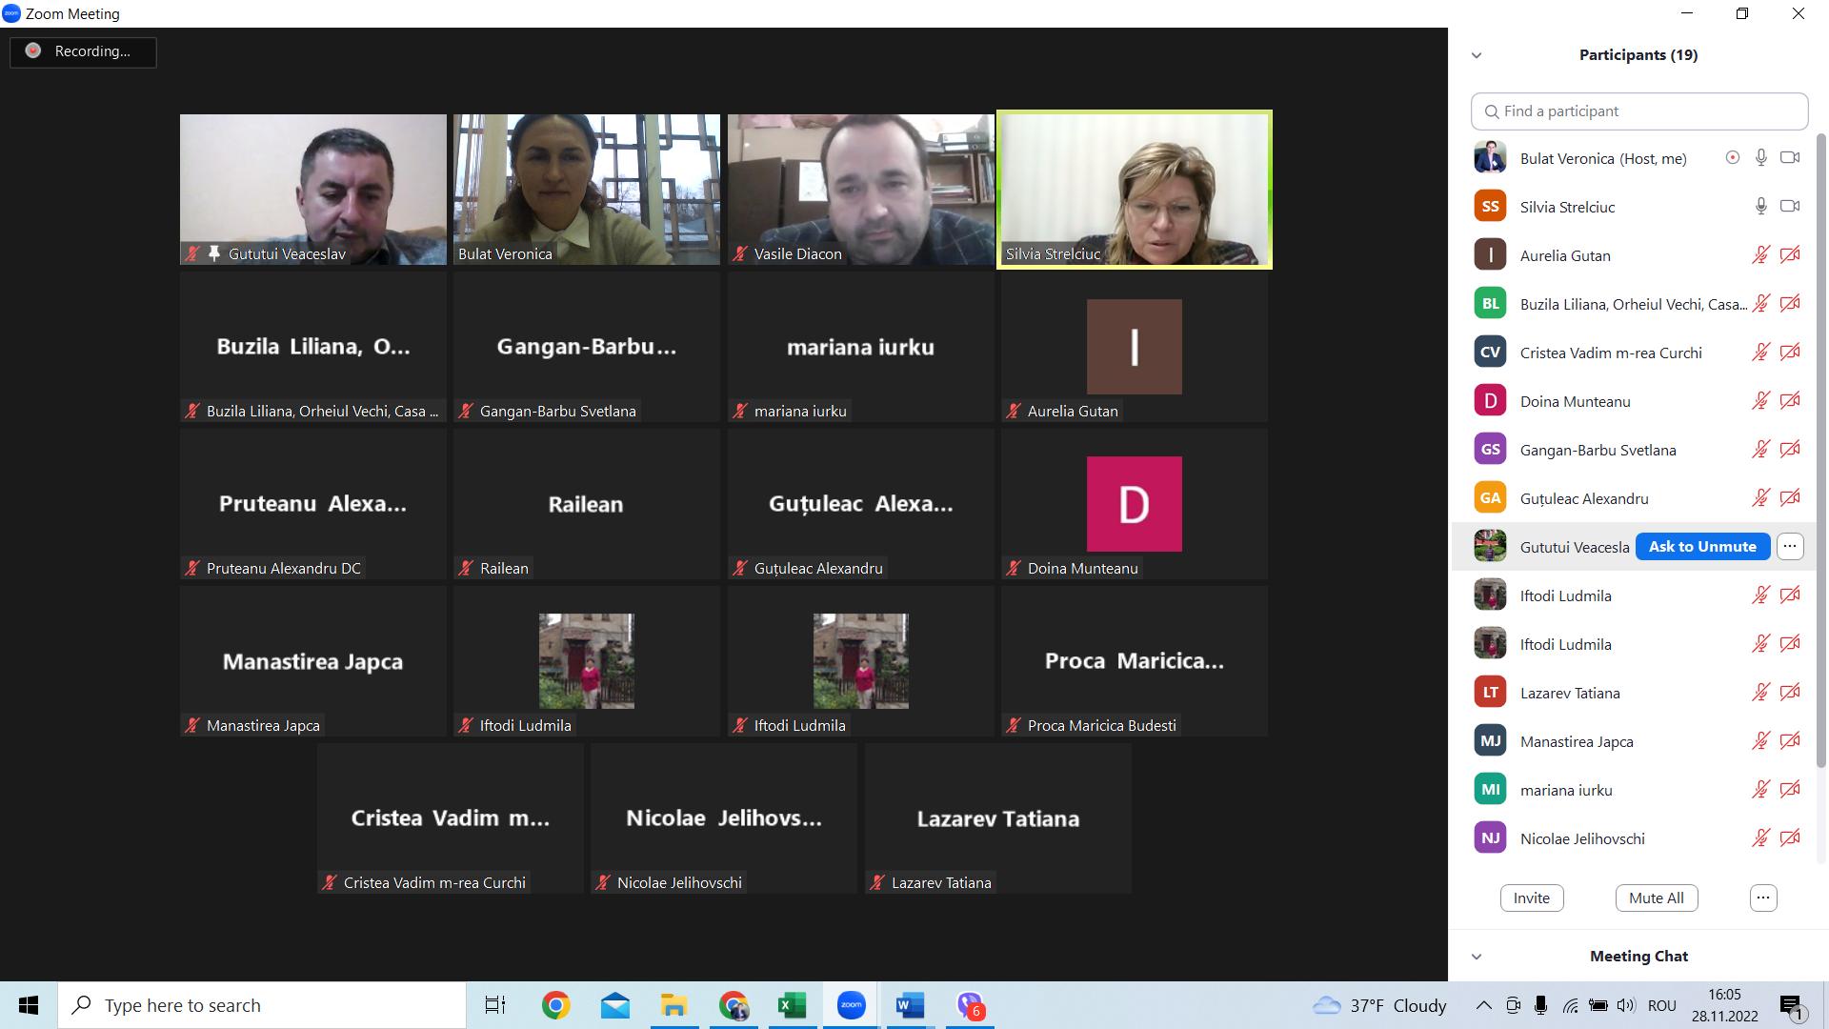
Task: Collapse the Meeting Chat panel chevron
Action: click(x=1477, y=957)
